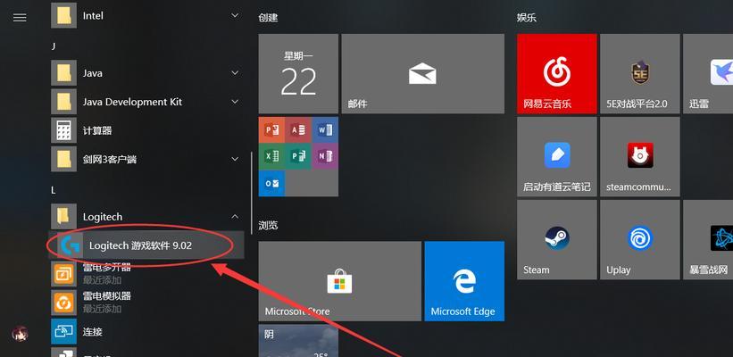Launch Excel from the Office tile
The height and width of the screenshot is (357, 733).
[271, 156]
